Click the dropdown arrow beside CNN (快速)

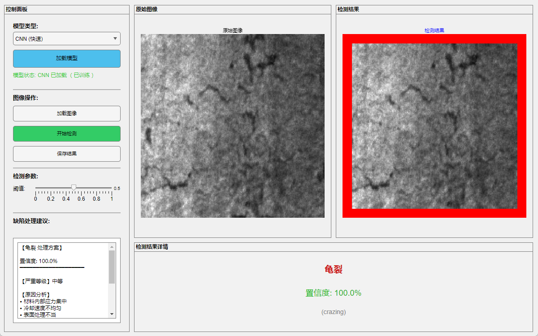115,39
